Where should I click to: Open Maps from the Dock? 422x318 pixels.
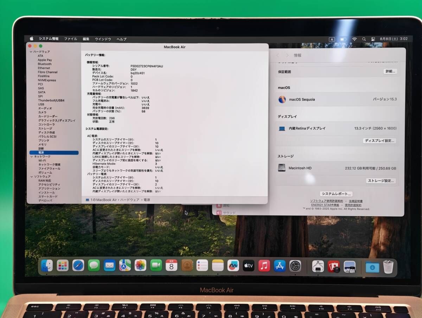click(x=125, y=265)
